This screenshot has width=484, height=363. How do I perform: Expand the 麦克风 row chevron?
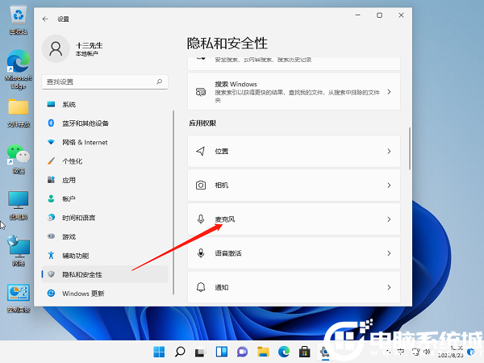point(390,219)
